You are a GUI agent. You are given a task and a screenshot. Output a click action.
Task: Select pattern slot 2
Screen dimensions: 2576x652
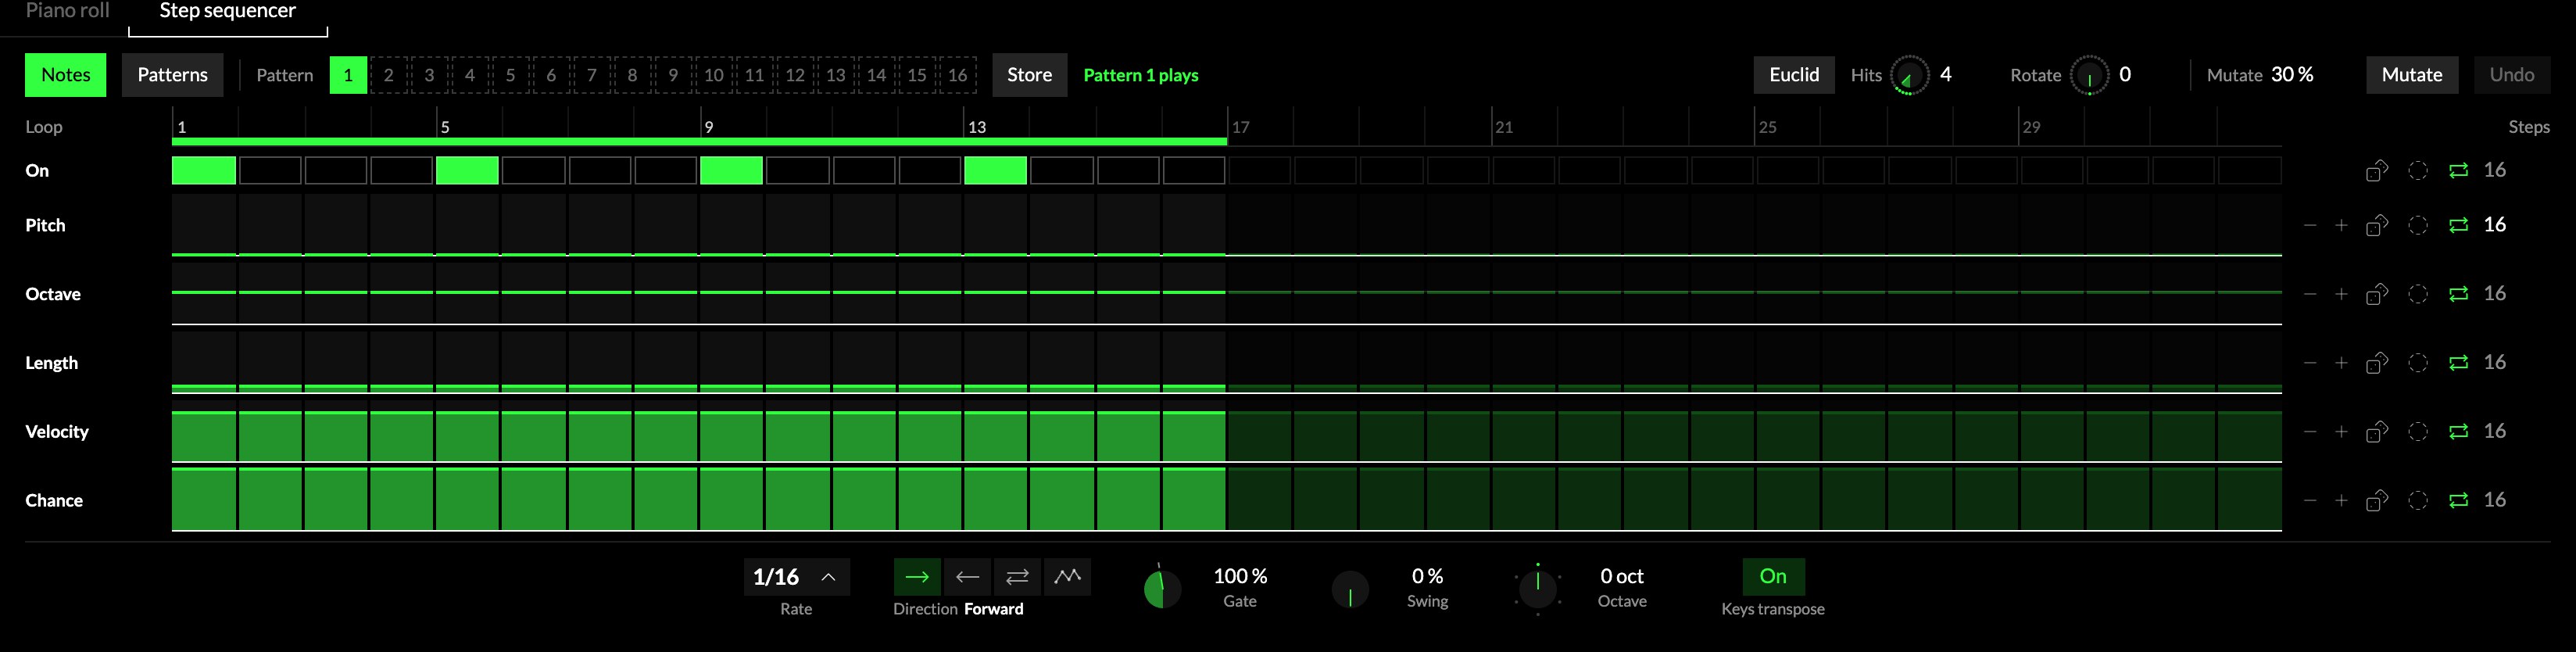[389, 75]
